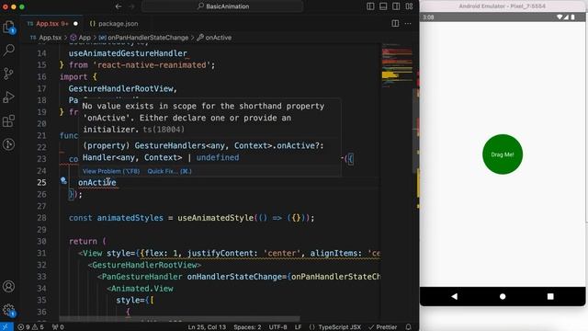Click the horizontal scrollbar under the code

[x=179, y=319]
